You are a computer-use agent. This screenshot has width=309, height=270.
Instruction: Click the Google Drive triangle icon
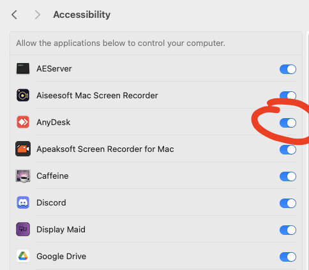click(x=23, y=256)
